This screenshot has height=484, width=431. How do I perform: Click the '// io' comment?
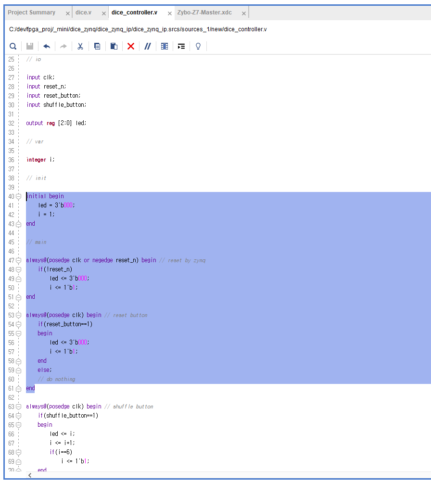[34, 59]
